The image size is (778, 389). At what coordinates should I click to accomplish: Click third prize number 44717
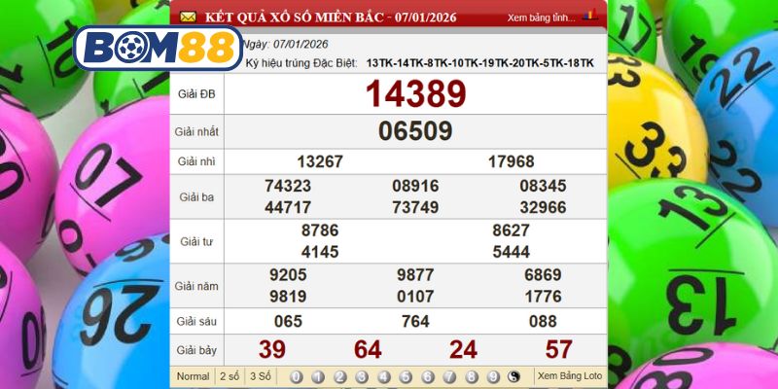pyautogui.click(x=288, y=207)
